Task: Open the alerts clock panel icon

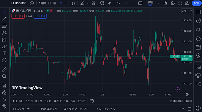Action: 198,21
